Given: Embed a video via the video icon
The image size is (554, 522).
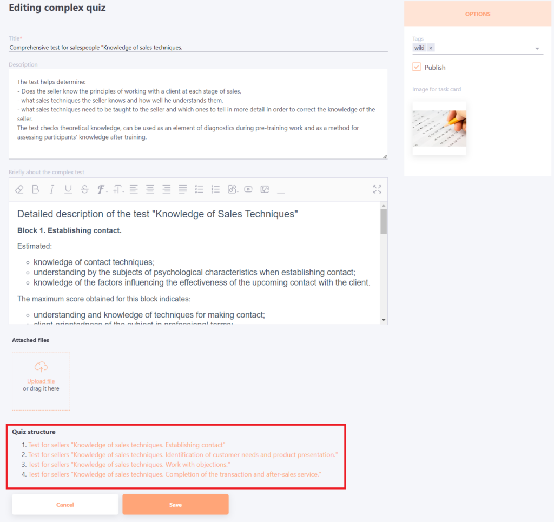Looking at the screenshot, I should [x=248, y=189].
